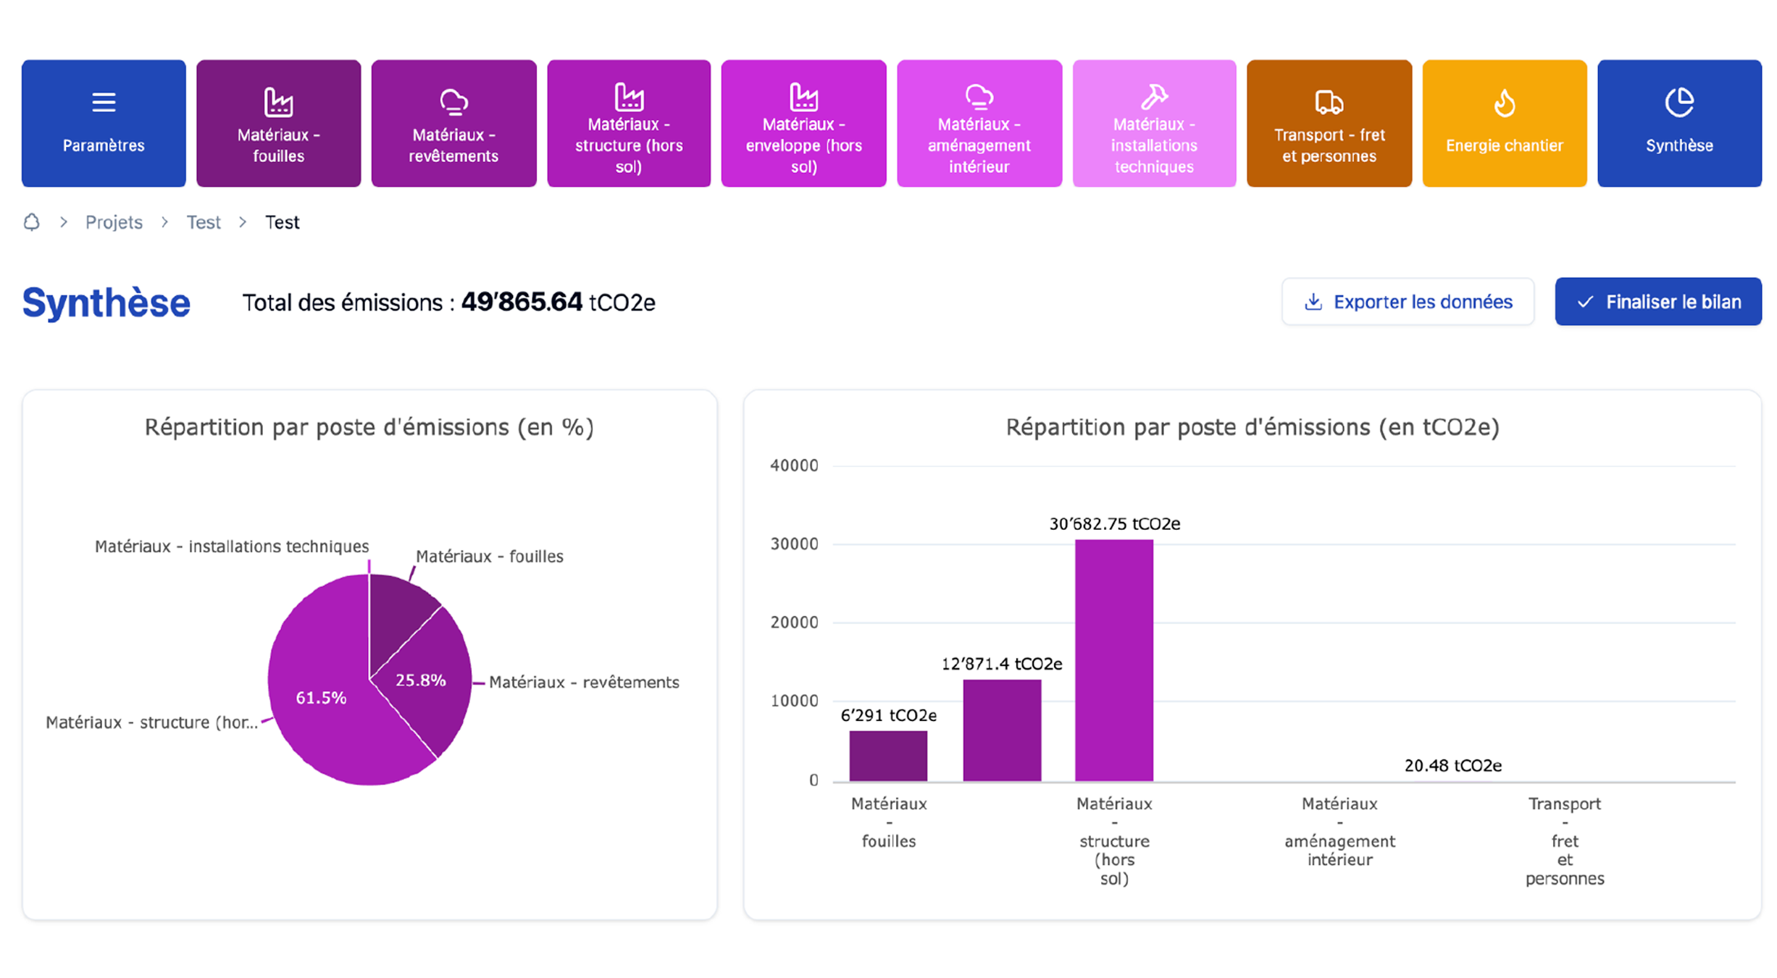This screenshot has width=1777, height=978.
Task: Click the 40000 y-axis tick label
Action: [x=794, y=465]
